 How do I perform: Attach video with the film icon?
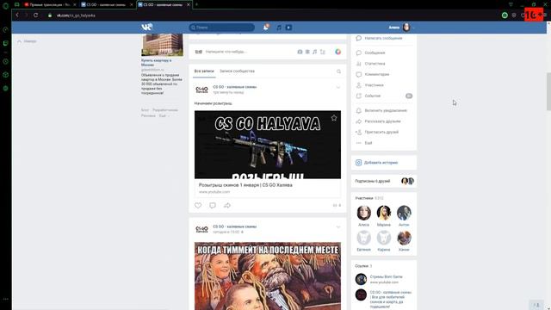pyautogui.click(x=307, y=52)
